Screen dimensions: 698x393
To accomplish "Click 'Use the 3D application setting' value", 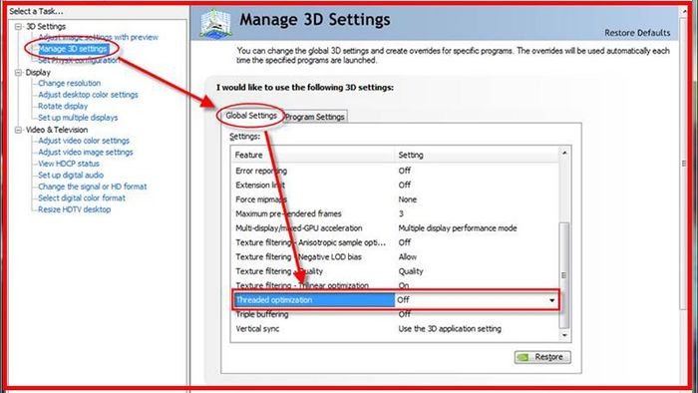I will pyautogui.click(x=450, y=329).
